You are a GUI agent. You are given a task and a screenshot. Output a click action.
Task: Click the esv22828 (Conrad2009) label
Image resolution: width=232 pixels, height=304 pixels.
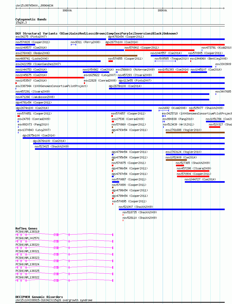click(x=100, y=81)
